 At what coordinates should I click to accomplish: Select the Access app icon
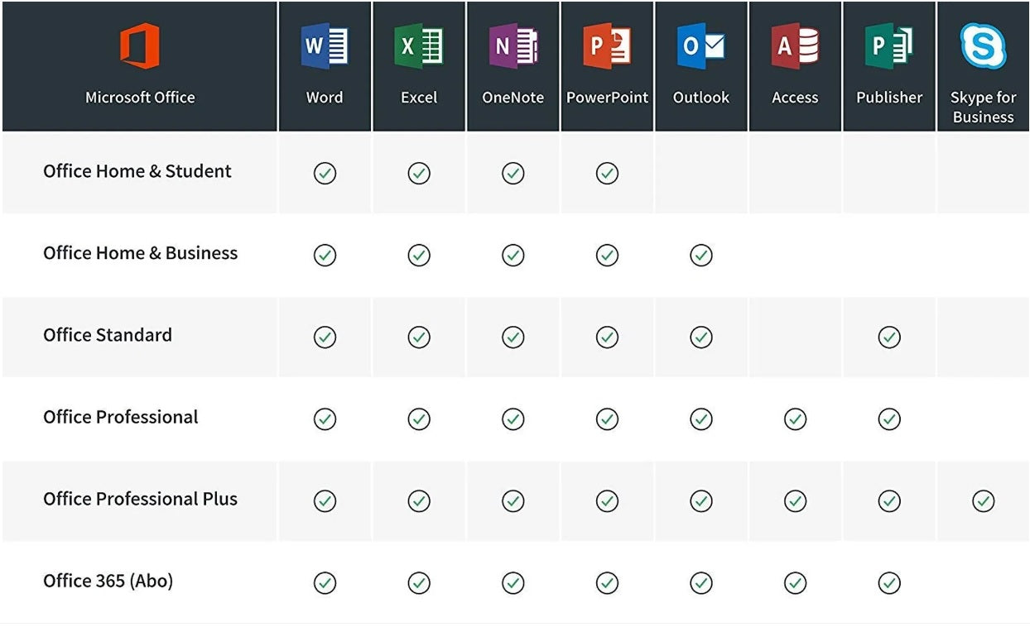[795, 45]
